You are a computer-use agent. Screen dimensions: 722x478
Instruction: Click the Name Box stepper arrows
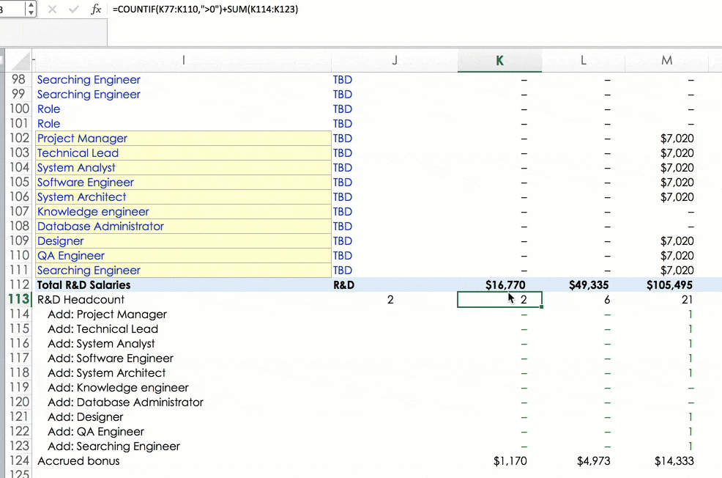pos(31,9)
